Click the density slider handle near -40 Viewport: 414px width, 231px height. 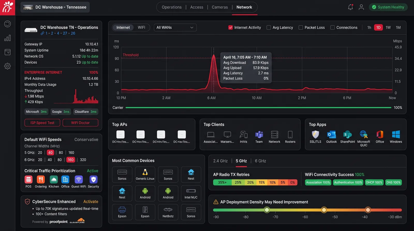click(368, 210)
